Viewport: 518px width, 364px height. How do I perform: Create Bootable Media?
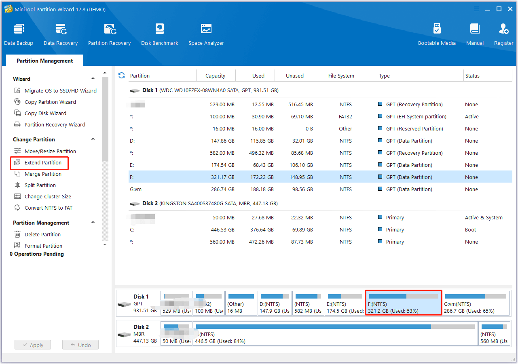pos(437,35)
